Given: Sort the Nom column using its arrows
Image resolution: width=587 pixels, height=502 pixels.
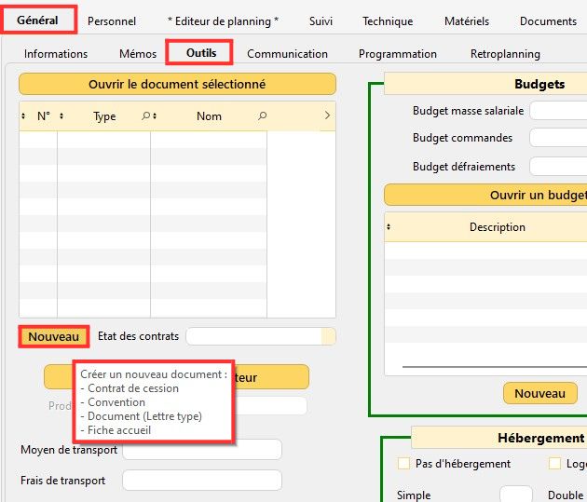Looking at the screenshot, I should 155,116.
